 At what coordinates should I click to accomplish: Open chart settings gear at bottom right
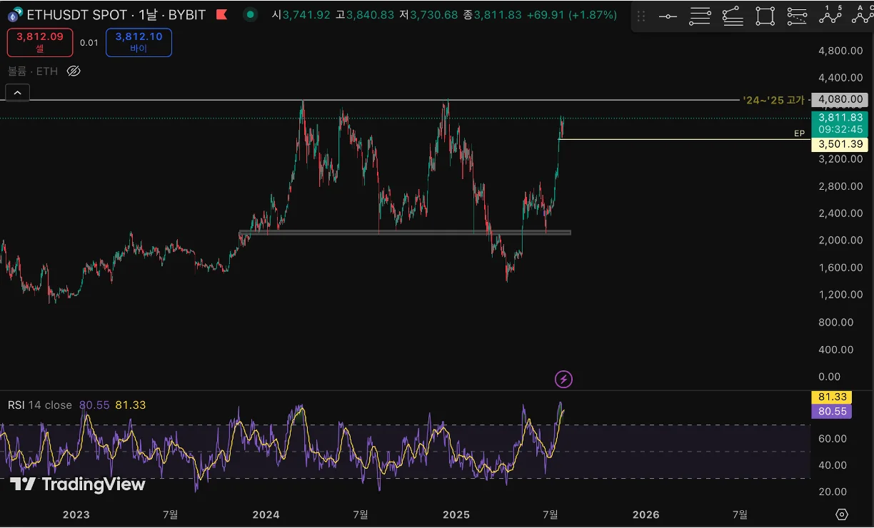pyautogui.click(x=842, y=514)
